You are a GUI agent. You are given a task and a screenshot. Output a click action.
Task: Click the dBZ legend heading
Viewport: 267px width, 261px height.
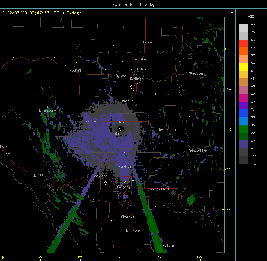coord(251,16)
